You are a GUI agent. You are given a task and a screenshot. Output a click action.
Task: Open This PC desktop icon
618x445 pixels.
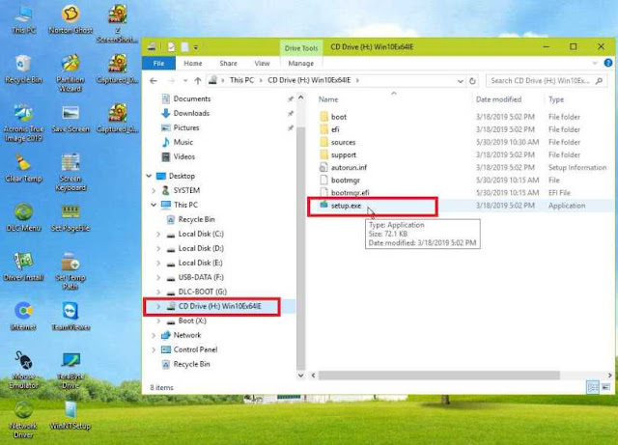[23, 19]
